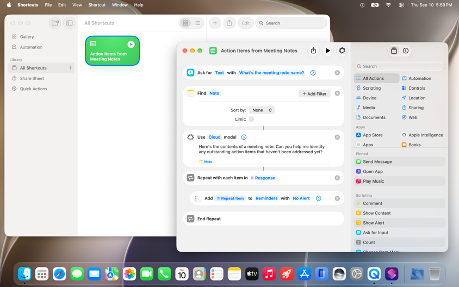Select the Repeat Item variable token
The image size is (459, 287).
230,198
